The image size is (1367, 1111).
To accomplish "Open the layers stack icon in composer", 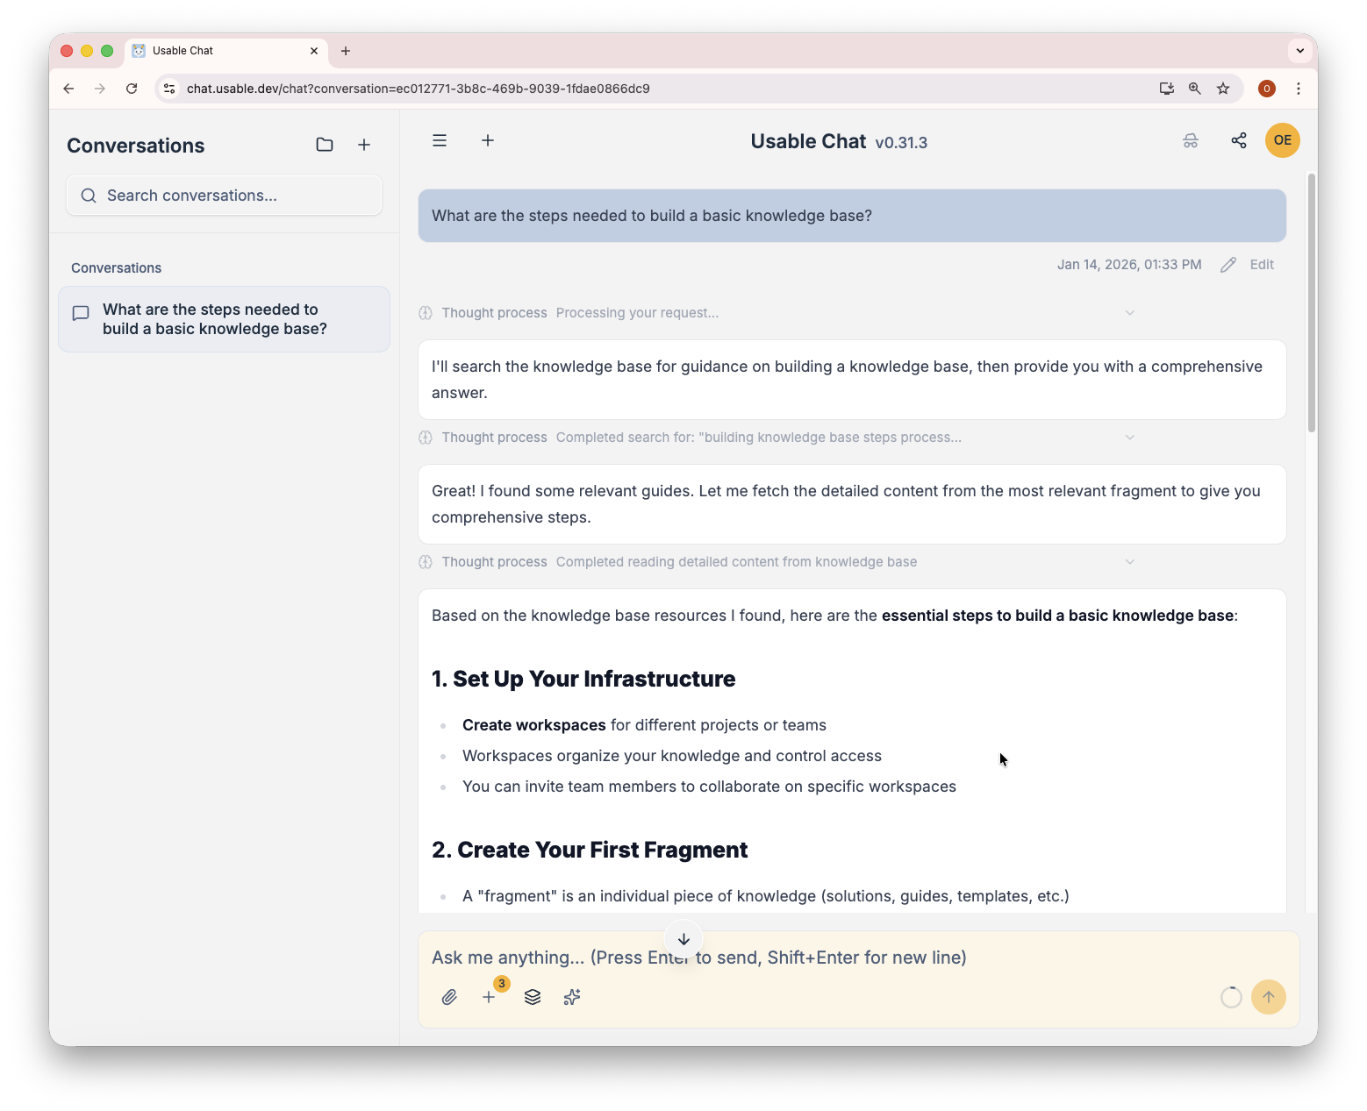I will pyautogui.click(x=533, y=997).
